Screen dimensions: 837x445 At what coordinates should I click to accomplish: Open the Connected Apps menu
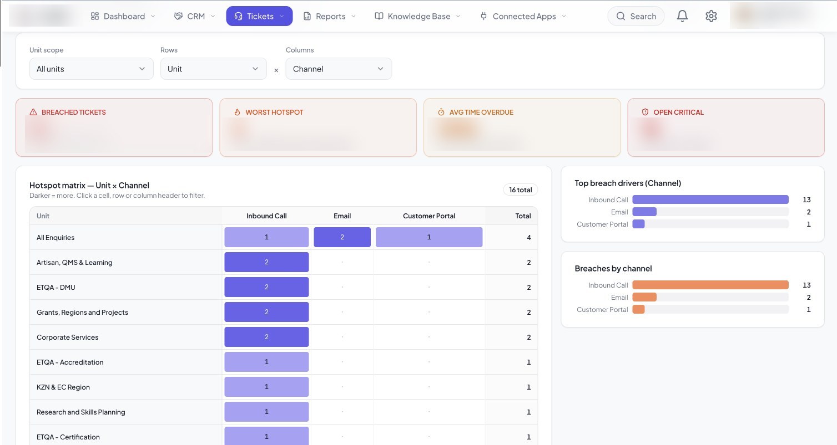tap(523, 16)
